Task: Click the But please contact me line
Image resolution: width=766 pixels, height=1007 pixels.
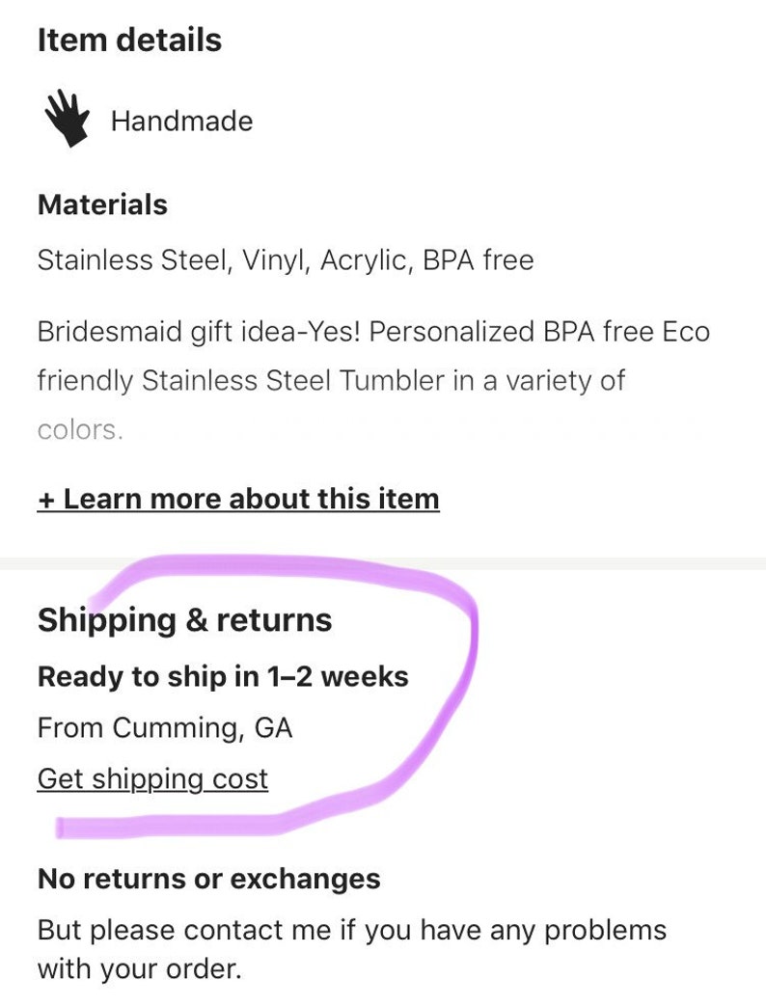Action: pyautogui.click(x=352, y=930)
